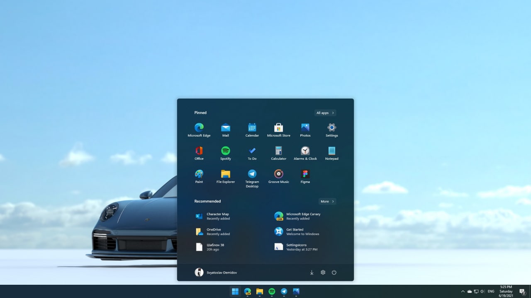Open the notification center icon

point(523,292)
